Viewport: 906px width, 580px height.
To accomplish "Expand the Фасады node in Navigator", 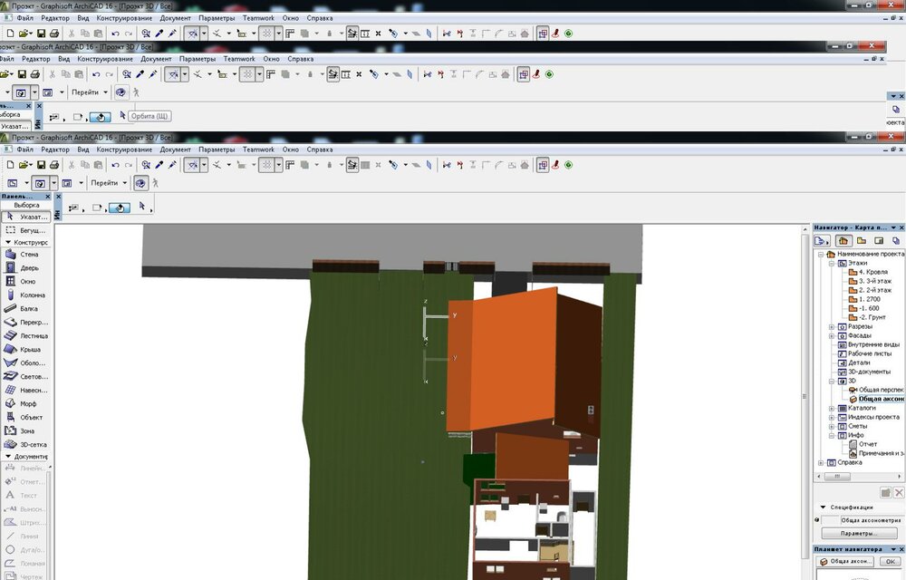I will pos(832,335).
